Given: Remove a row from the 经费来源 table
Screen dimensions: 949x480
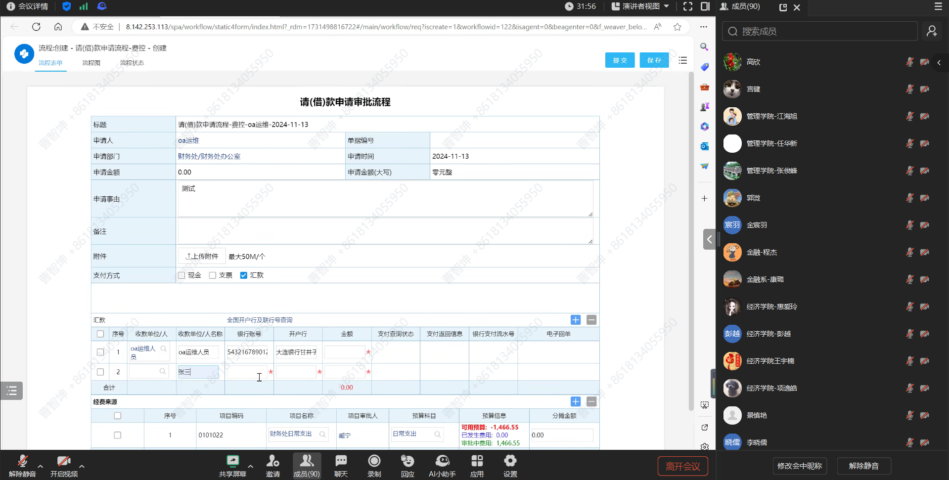Looking at the screenshot, I should pyautogui.click(x=591, y=401).
